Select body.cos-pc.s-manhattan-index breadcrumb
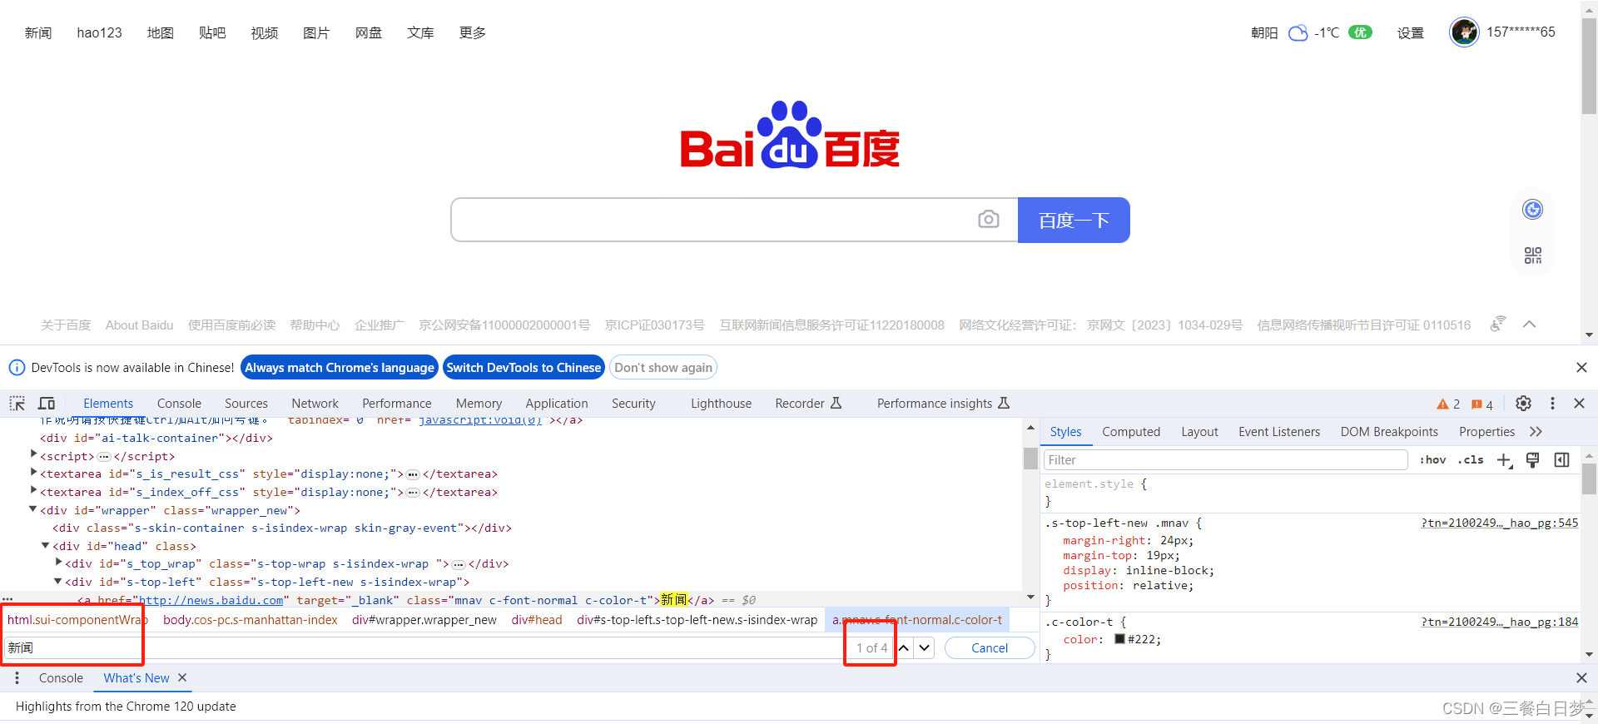 (x=251, y=620)
